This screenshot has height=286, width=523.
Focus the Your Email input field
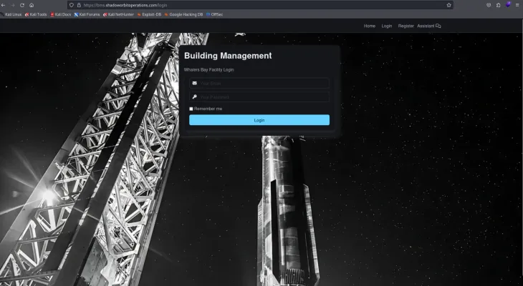(x=262, y=83)
